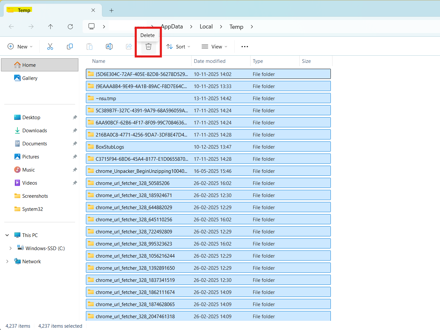Screen dimensions: 440x330
Task: Open the See more ellipsis menu
Action: point(244,46)
